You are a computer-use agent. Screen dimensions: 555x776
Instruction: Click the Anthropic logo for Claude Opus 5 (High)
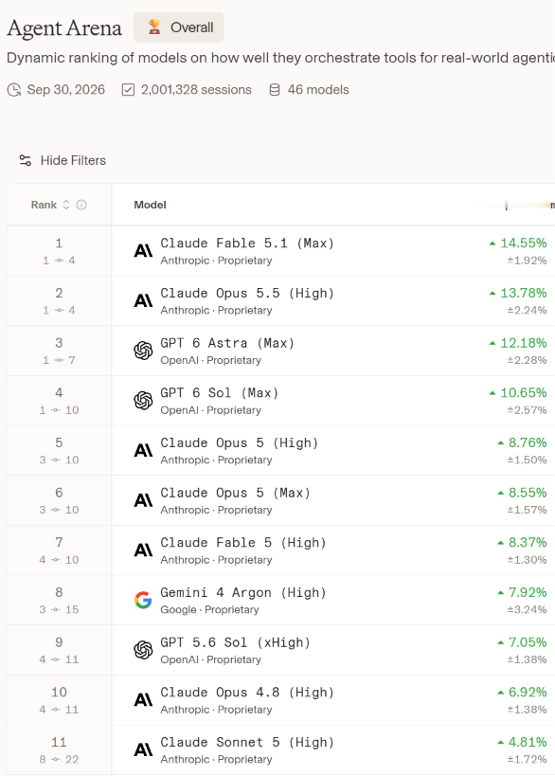[x=143, y=451]
